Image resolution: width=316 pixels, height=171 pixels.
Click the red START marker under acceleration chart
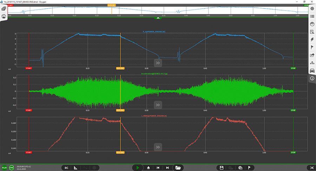29,110
